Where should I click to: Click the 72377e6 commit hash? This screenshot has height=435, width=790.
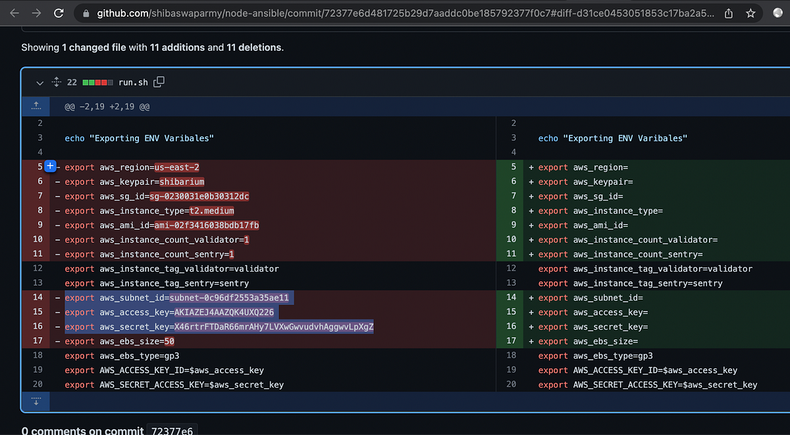pos(172,430)
